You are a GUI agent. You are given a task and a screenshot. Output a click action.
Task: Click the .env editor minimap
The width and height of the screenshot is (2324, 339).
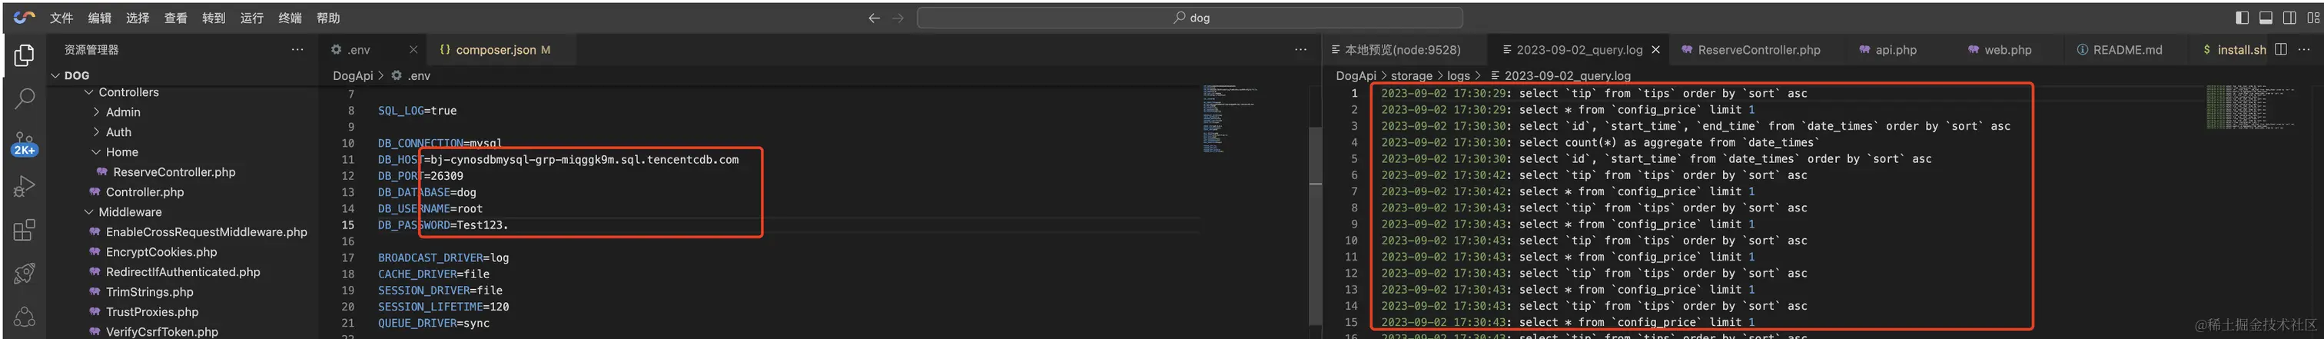(x=1229, y=119)
